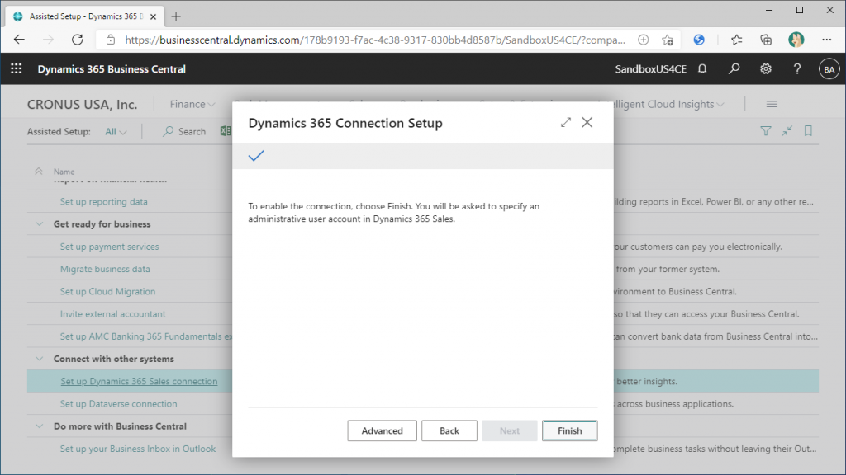The width and height of the screenshot is (846, 475).
Task: Click the Advanced button
Action: [382, 430]
